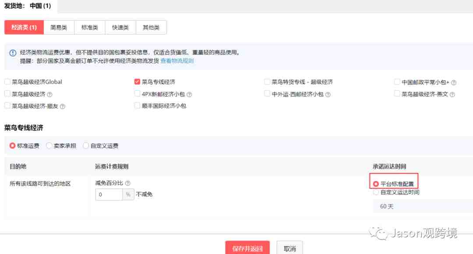The image size is (473, 254).
Task: Check 菜鸟超级经济Global checkbox
Action: 7,82
